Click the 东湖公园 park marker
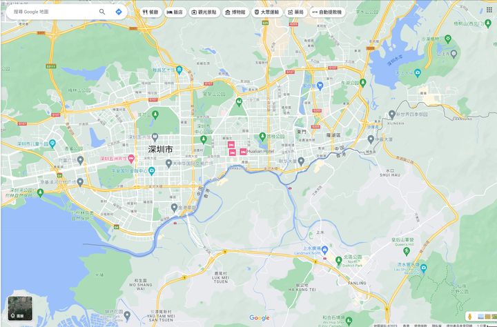Screen dimensions: 497x327 click(363, 83)
